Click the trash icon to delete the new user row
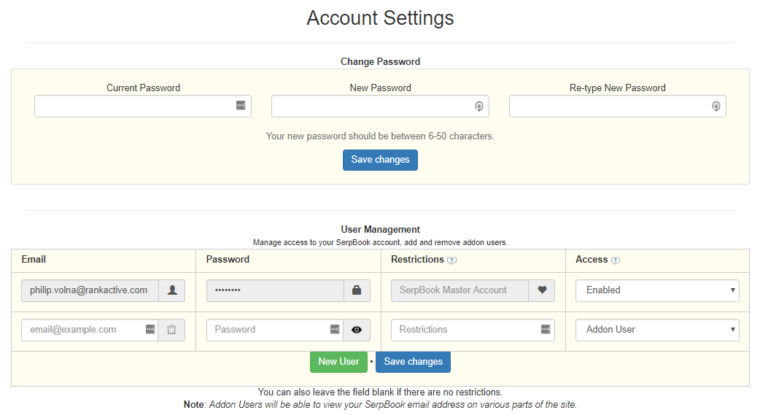The width and height of the screenshot is (760, 418). point(171,330)
